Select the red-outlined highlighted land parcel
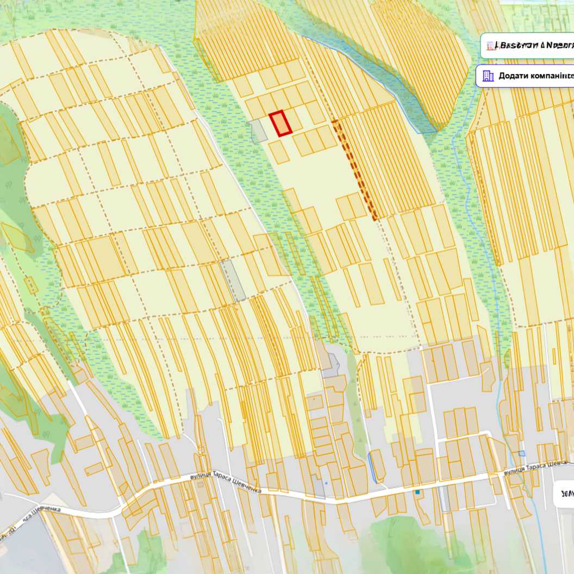 [x=280, y=123]
